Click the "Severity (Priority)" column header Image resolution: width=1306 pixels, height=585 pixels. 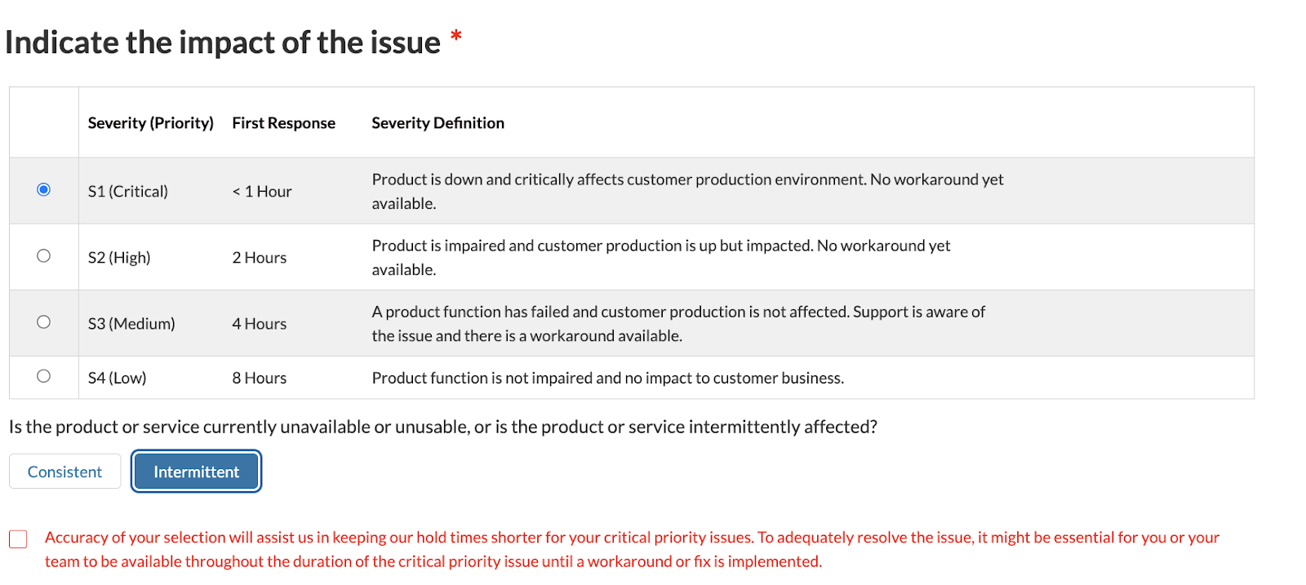click(x=151, y=123)
